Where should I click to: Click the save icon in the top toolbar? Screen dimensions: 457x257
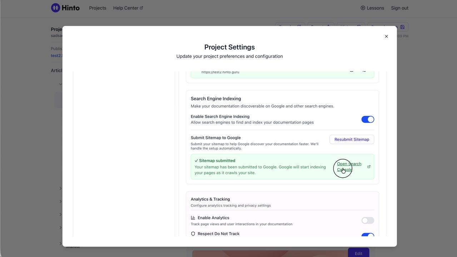[x=402, y=27]
